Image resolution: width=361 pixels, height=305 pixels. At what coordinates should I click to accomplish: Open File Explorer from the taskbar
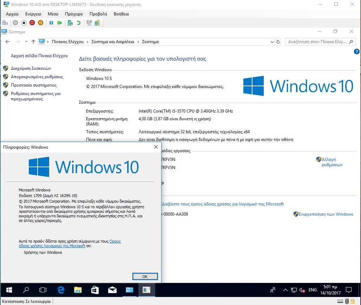[x=78, y=290]
